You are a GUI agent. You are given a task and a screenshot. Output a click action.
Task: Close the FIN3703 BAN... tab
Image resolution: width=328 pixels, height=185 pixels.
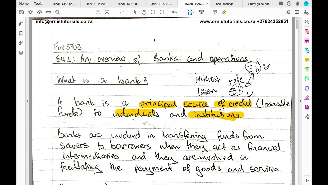click(x=207, y=4)
